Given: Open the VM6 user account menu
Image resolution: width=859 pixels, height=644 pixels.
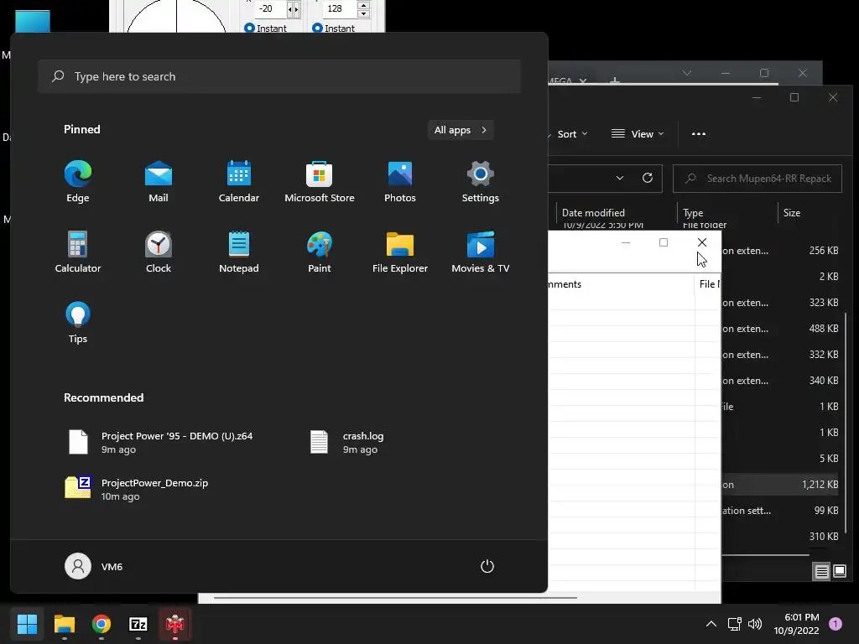Looking at the screenshot, I should tap(94, 566).
